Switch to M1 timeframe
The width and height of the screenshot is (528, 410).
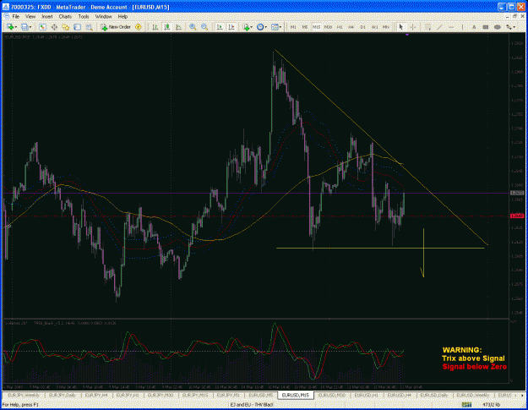[293, 27]
